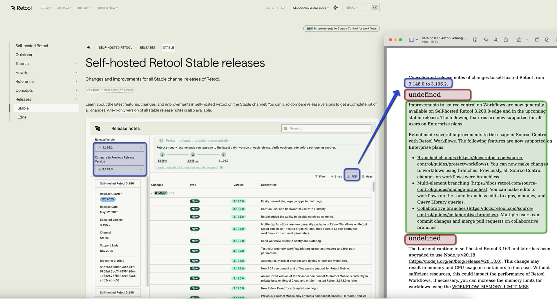Image resolution: width=557 pixels, height=299 pixels.
Task: Click 3.196.0 tag for Sentry and Datadog row
Action: (238, 241)
